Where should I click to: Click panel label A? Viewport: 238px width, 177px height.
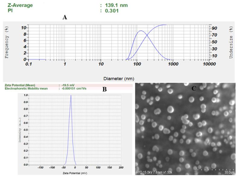[x=65, y=17]
